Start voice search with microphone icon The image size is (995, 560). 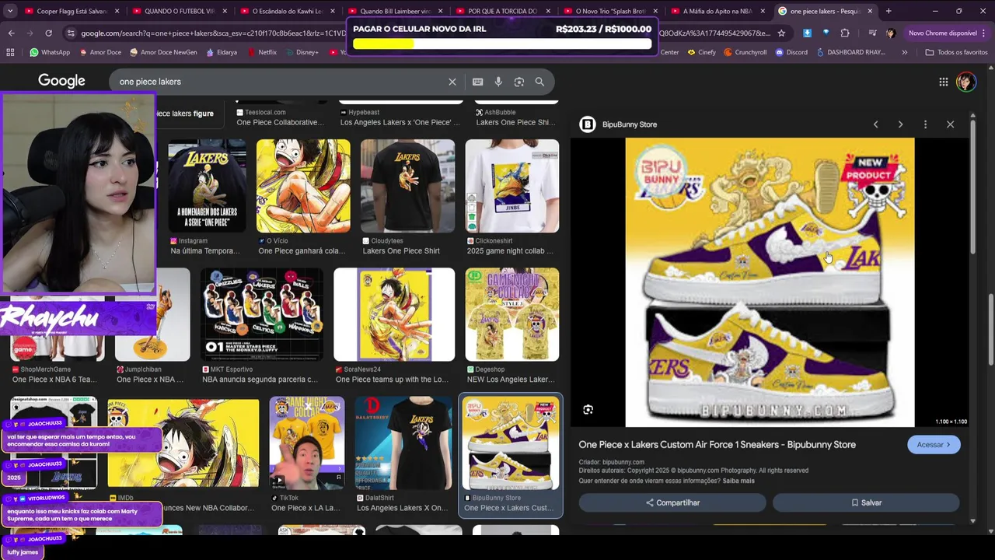click(x=498, y=82)
